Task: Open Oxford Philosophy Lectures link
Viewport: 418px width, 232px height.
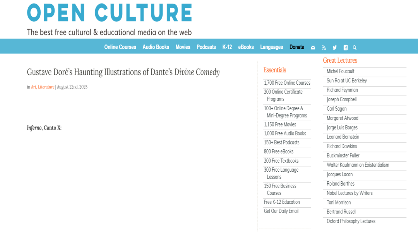Action: (351, 221)
